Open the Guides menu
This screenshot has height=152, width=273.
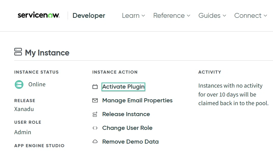[212, 16]
